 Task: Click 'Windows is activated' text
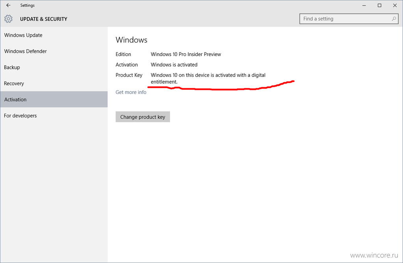coord(174,65)
